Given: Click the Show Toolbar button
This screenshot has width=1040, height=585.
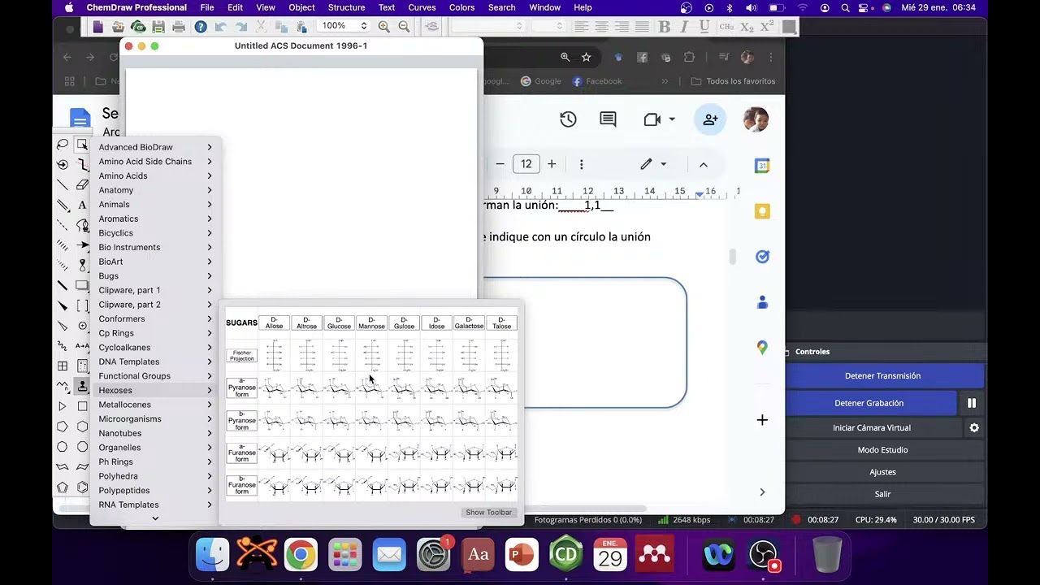Looking at the screenshot, I should (488, 513).
